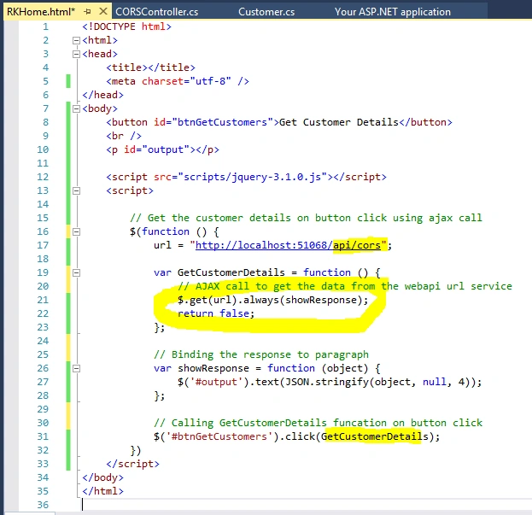Click the jquery-3.1.0.js script source

253,177
